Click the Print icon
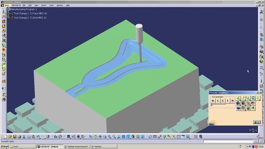Image resolution: width=265 pixels, height=149 pixels. click(x=19, y=137)
